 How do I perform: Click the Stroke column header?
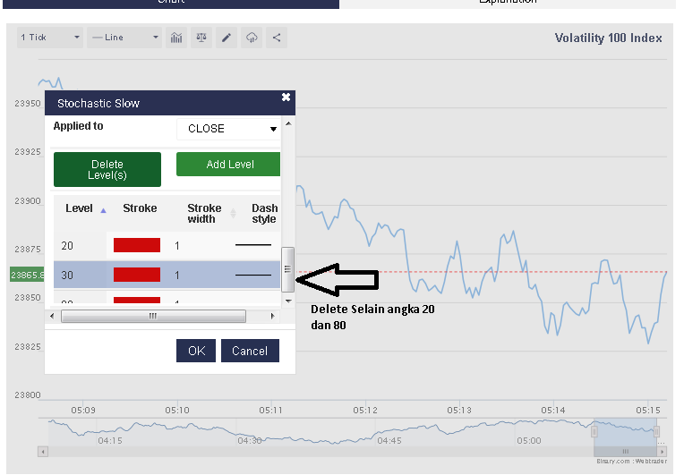(x=140, y=208)
